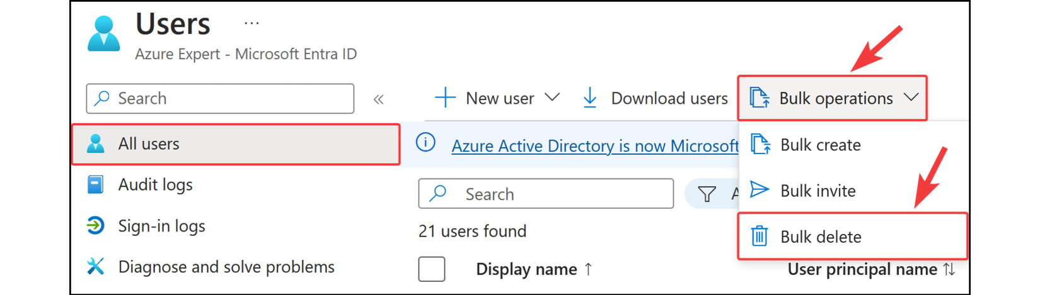
Task: Click the Diagnose and solve problems wrench icon
Action: point(95,267)
